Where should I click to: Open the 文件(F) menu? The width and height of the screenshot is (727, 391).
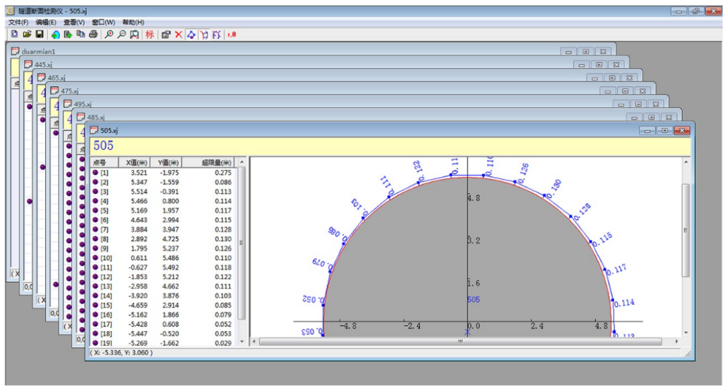[x=18, y=22]
